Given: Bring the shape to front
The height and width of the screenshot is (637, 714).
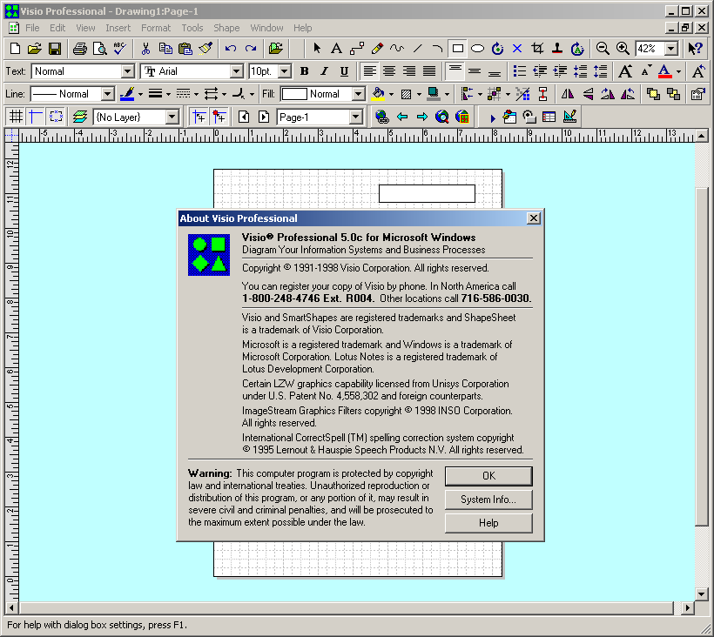Looking at the screenshot, I should [653, 94].
